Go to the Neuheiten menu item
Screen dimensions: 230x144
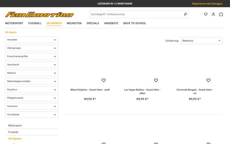click(74, 23)
